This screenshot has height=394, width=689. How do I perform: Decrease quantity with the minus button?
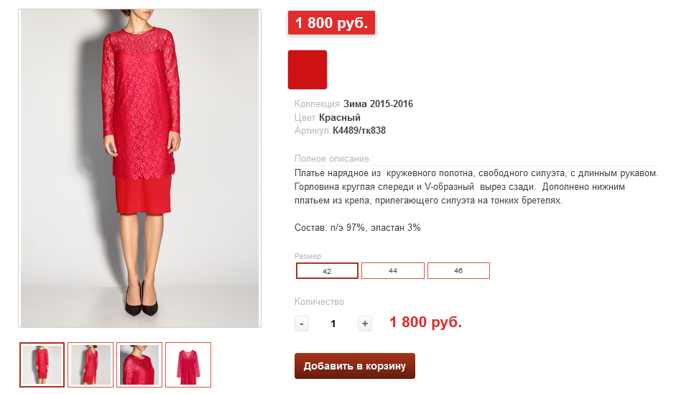pos(302,324)
